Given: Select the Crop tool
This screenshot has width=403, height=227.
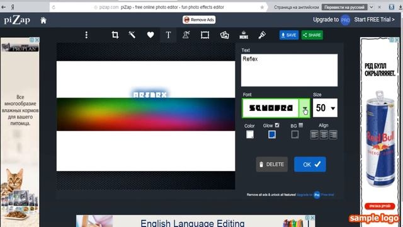Looking at the screenshot, I should pyautogui.click(x=115, y=35).
